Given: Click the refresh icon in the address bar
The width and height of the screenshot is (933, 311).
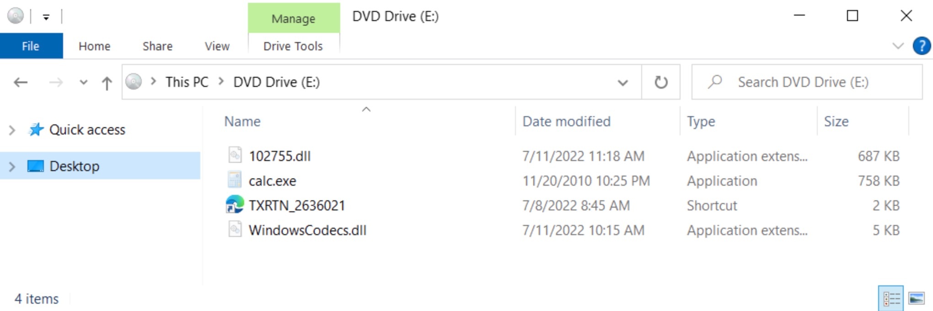Looking at the screenshot, I should tap(661, 82).
